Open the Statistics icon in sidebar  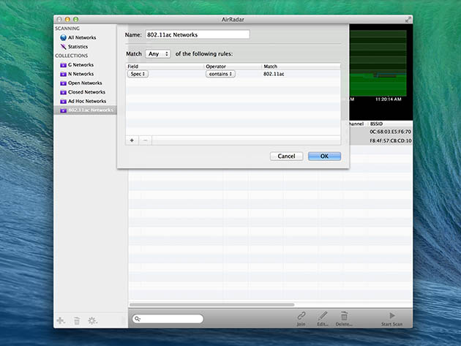coord(63,47)
